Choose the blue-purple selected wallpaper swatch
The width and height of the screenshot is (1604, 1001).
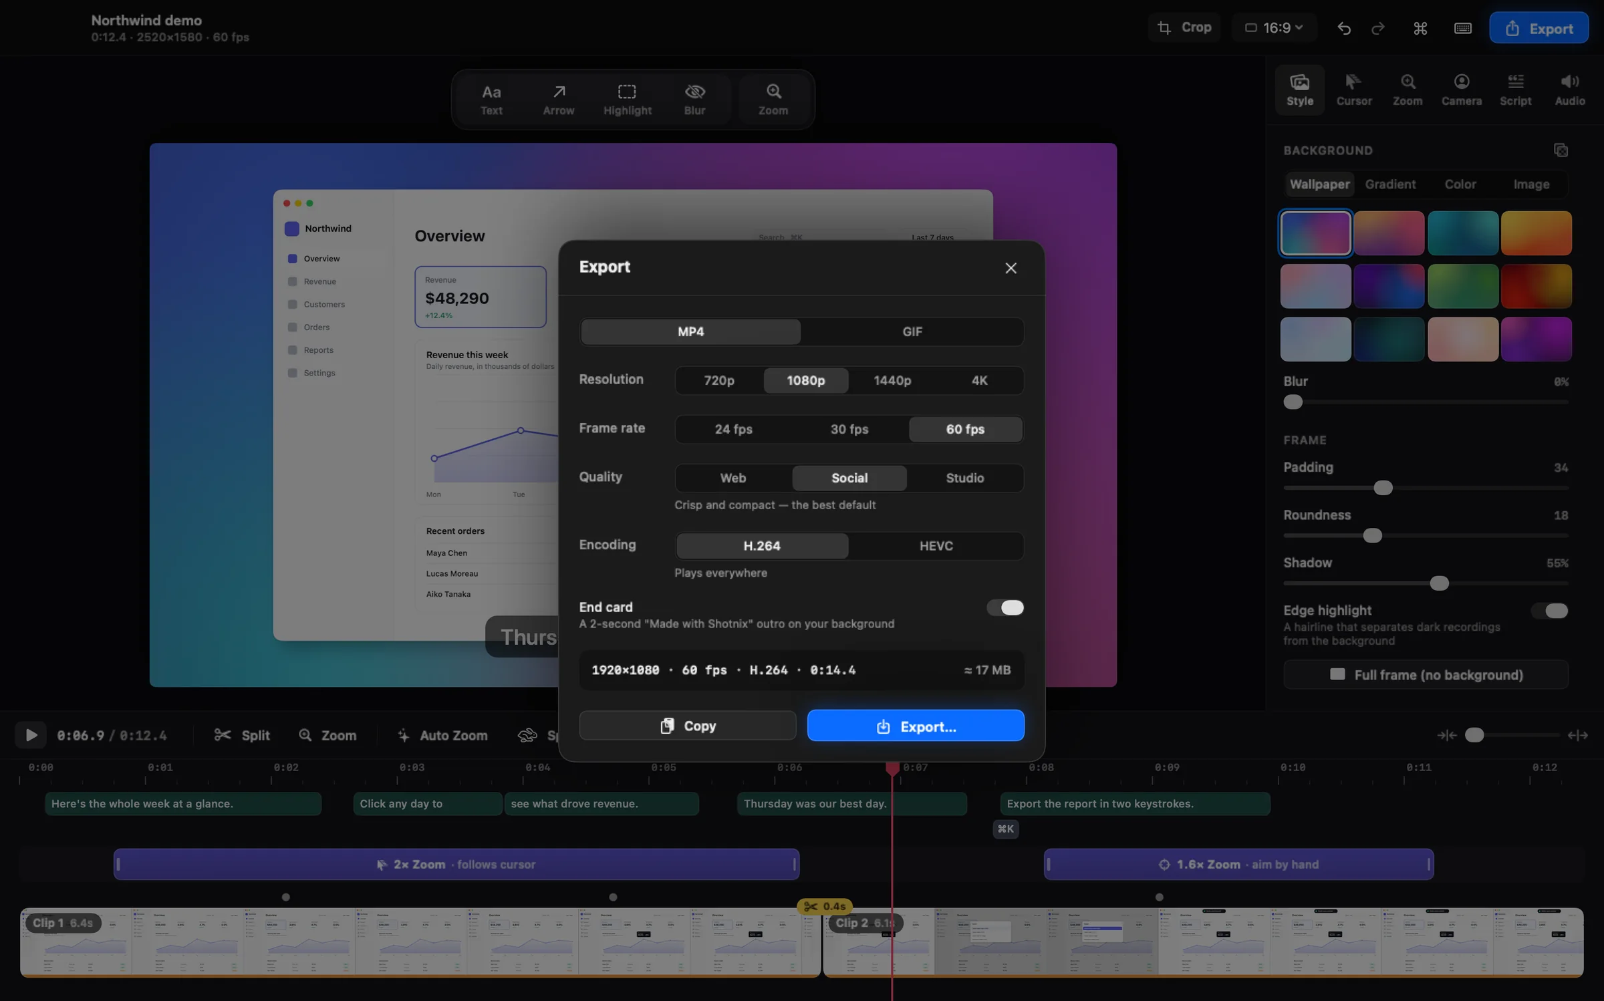(x=1315, y=233)
